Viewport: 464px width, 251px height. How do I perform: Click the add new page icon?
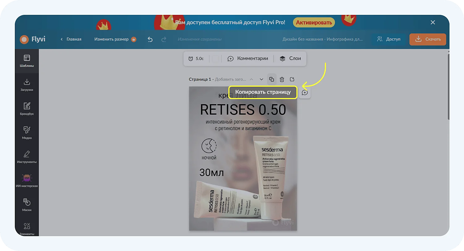pyautogui.click(x=292, y=79)
